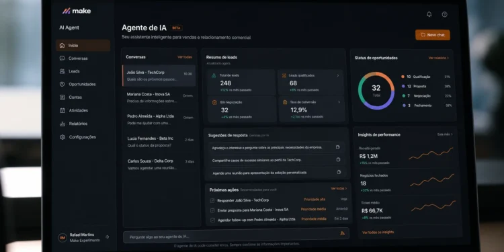Image resolution: width=504 pixels, height=252 pixels.
Task: Check 'Enviar proposta para Mariana Costa' action
Action: point(212,210)
